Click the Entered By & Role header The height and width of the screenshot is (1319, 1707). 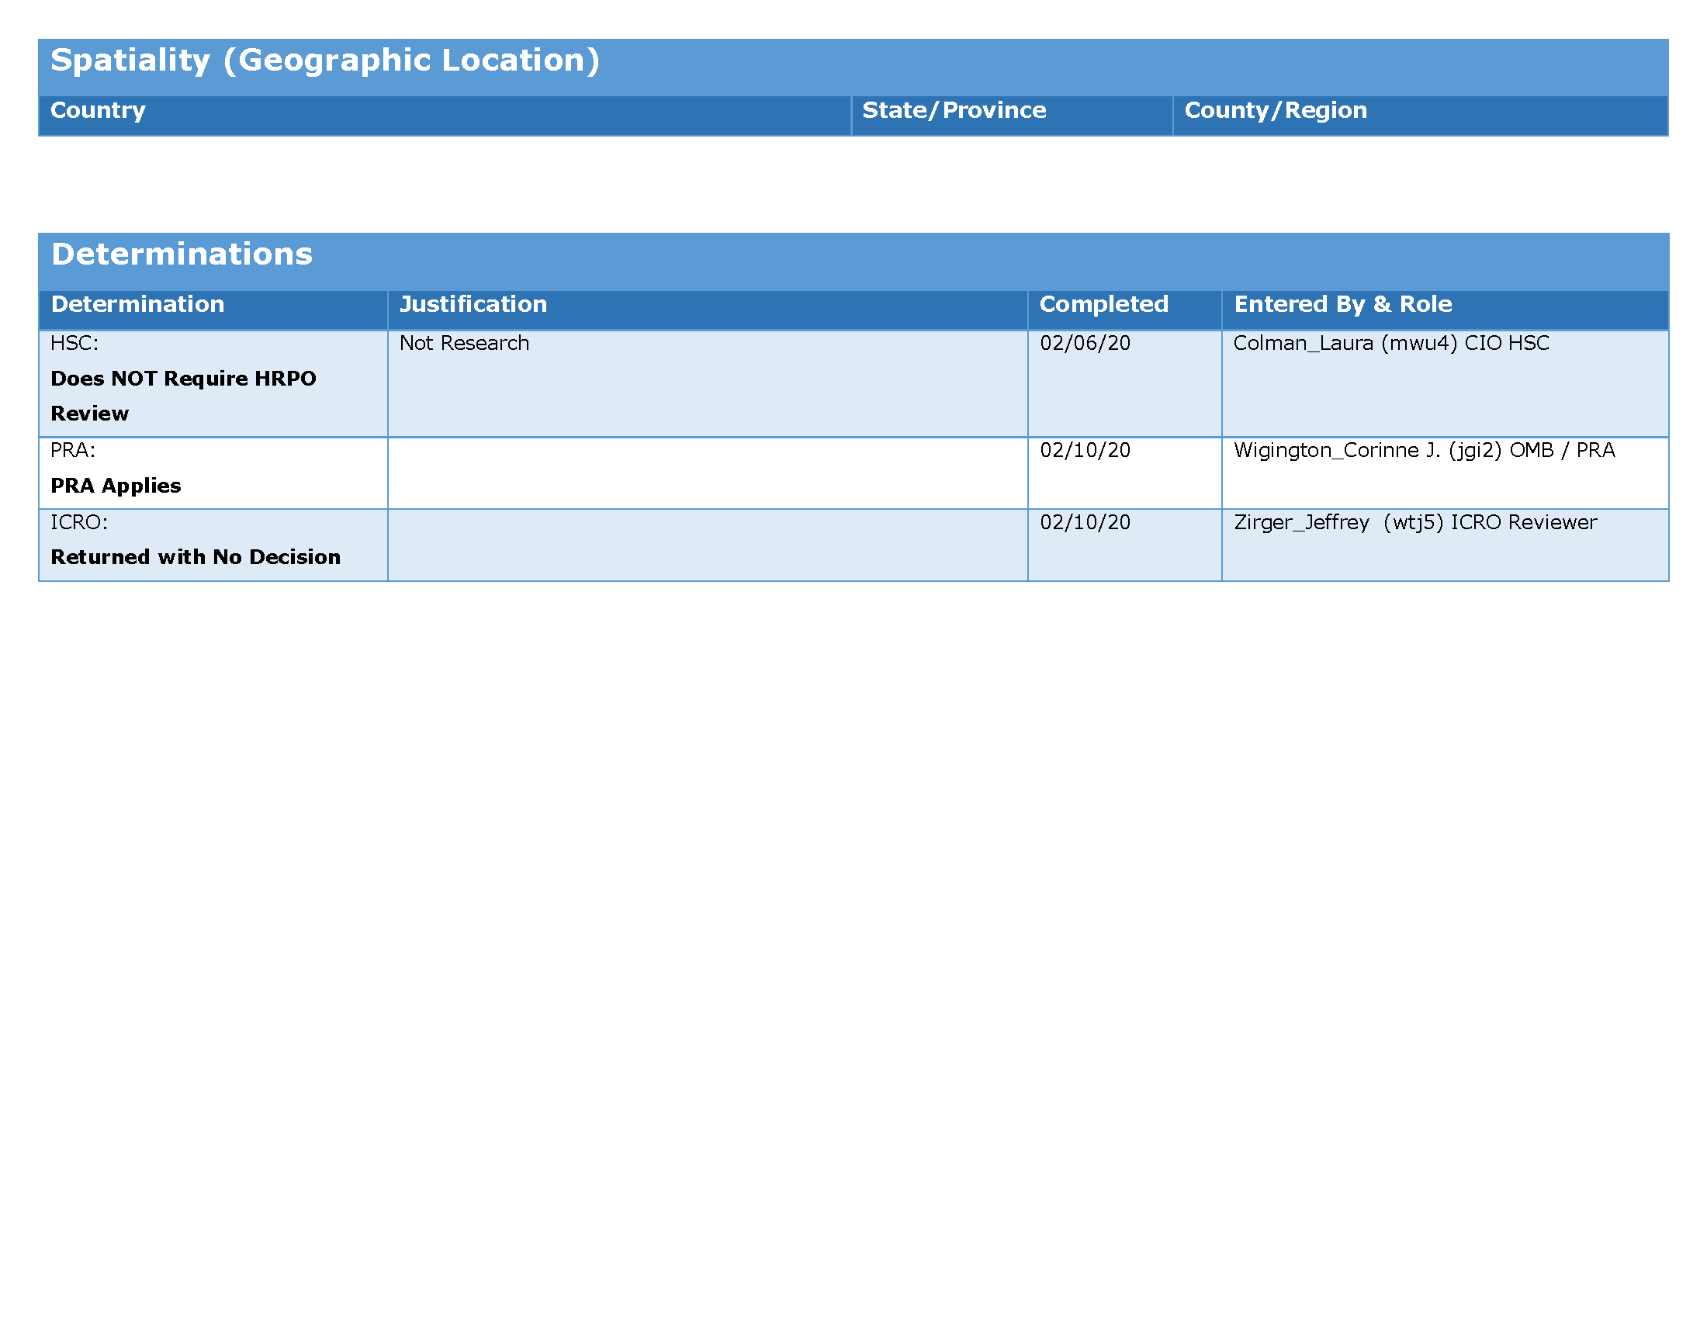[1343, 305]
